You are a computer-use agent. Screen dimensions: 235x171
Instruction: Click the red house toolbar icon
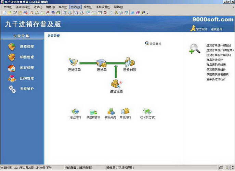coord(48,13)
